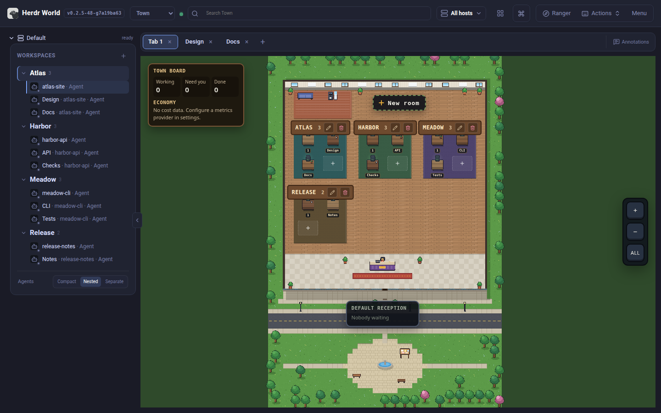Focus the Search Town input field
The height and width of the screenshot is (413, 661).
309,13
